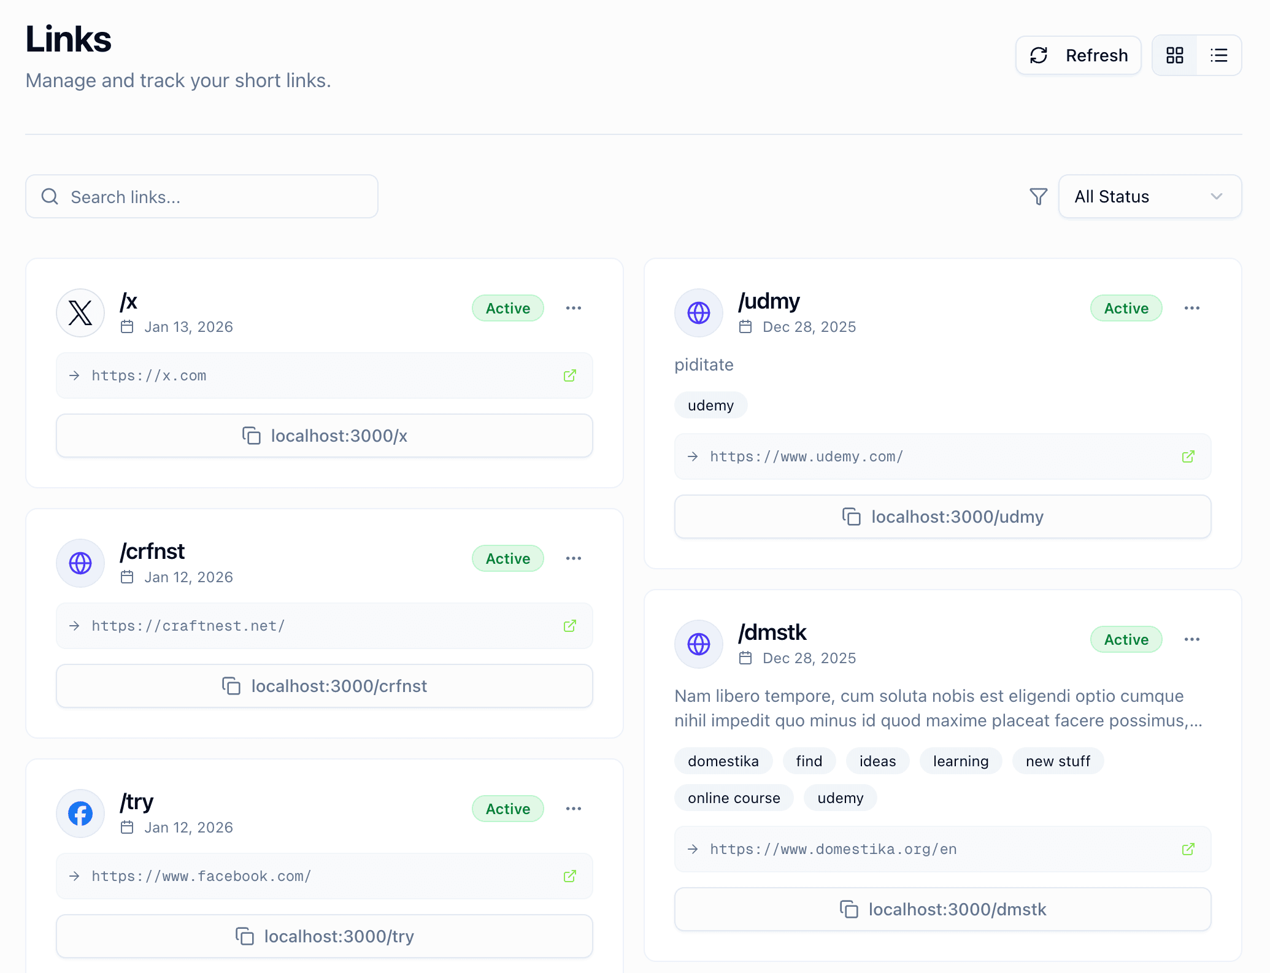Click the X logo on the /x card

point(80,313)
